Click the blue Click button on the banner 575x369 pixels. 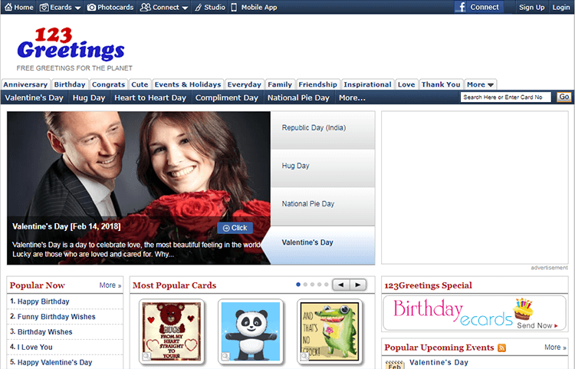(x=235, y=228)
